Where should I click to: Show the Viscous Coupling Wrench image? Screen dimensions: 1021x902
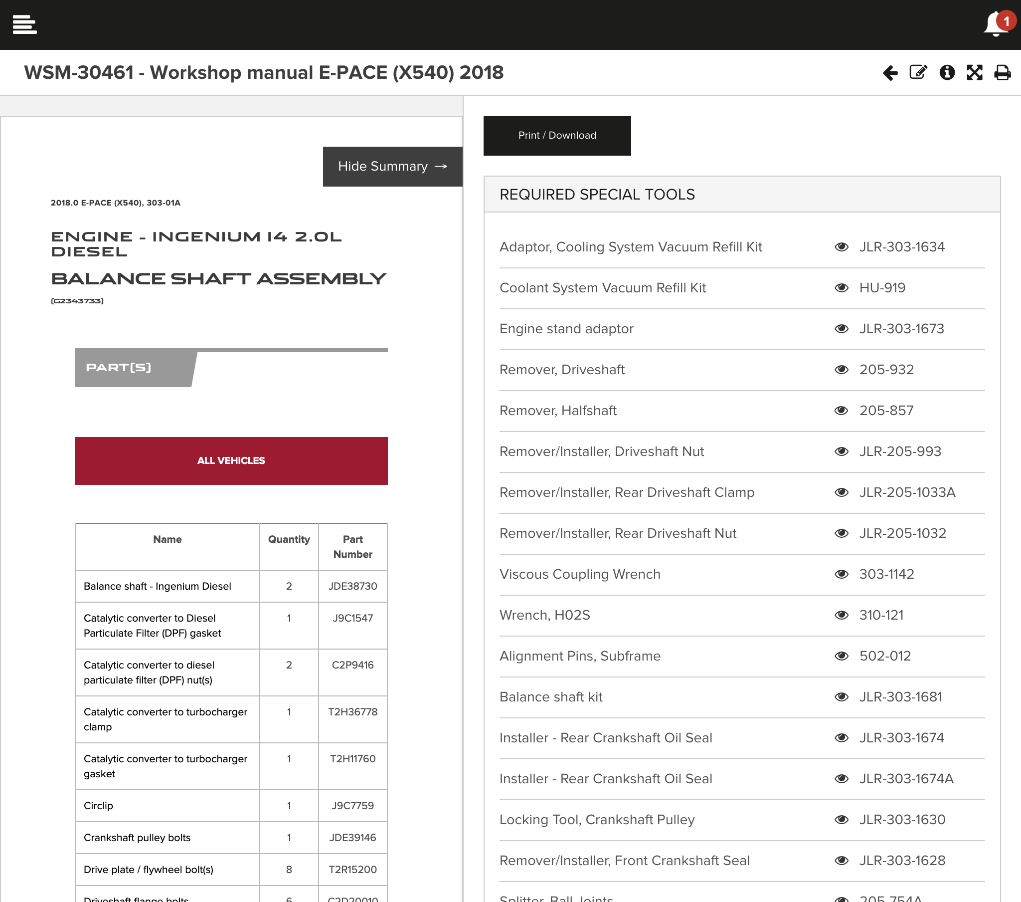point(842,575)
